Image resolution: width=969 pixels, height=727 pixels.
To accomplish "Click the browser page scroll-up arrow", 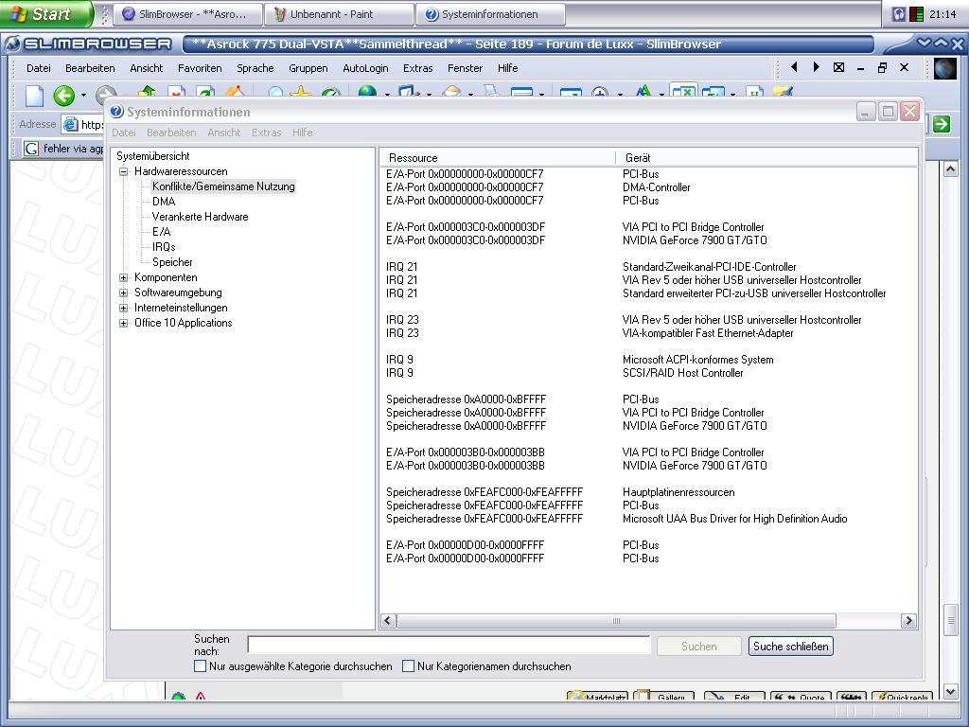I will click(x=950, y=169).
